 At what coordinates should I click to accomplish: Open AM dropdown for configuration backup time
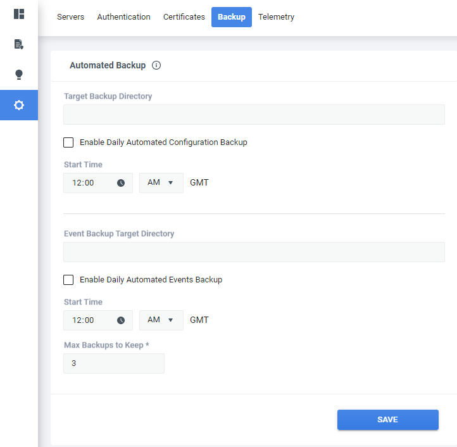click(x=161, y=183)
